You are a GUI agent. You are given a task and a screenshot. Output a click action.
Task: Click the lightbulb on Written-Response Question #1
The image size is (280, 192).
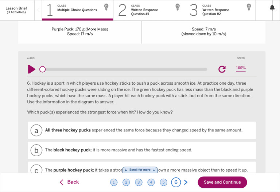point(178,7)
